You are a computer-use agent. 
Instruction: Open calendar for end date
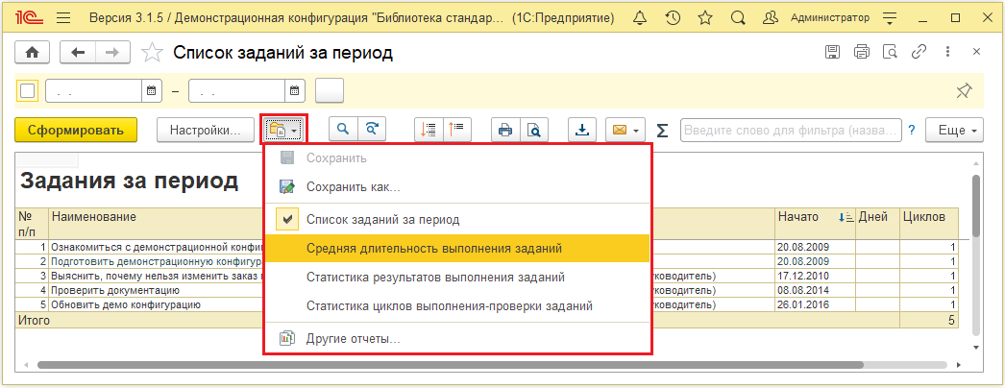(294, 91)
